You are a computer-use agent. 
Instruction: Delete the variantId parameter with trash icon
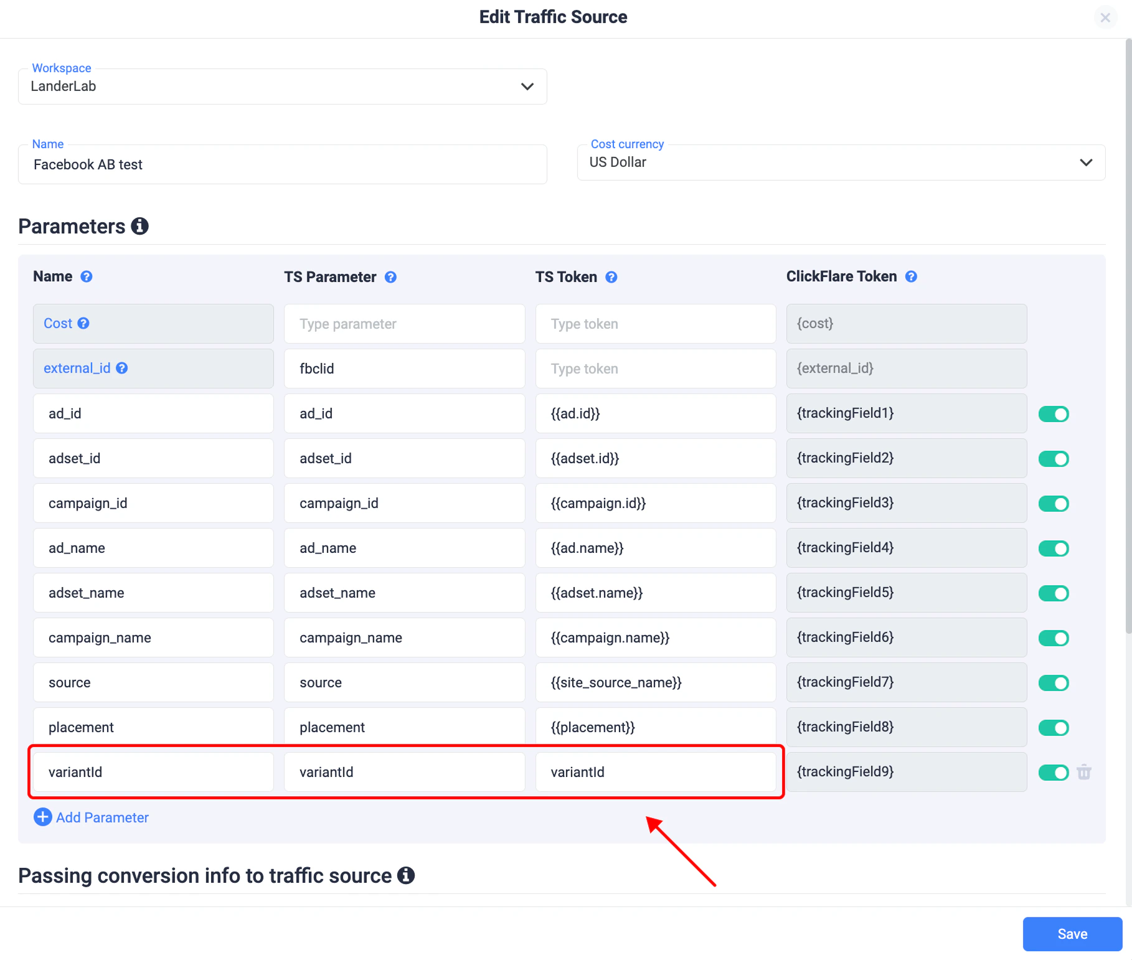click(x=1084, y=772)
